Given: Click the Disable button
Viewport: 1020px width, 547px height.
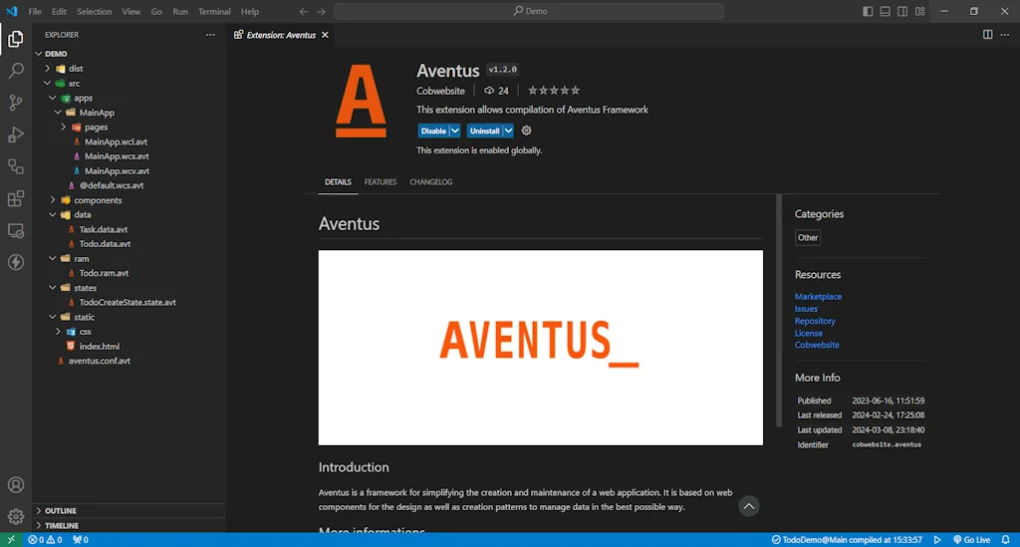Looking at the screenshot, I should tap(433, 131).
